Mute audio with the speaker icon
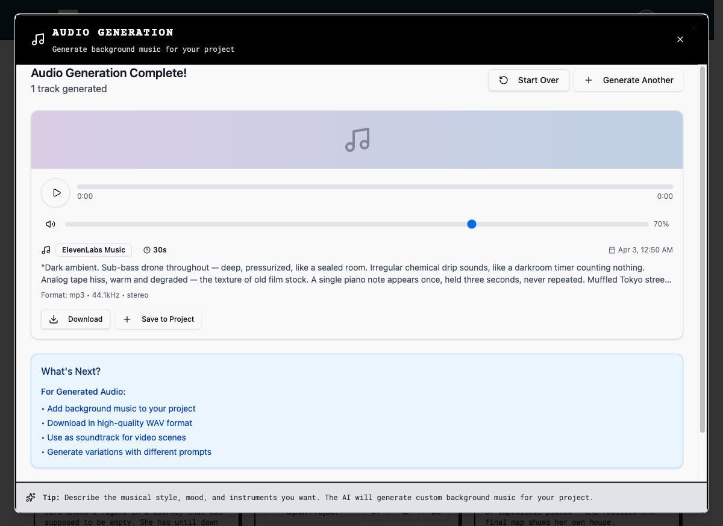This screenshot has width=723, height=526. click(x=51, y=224)
